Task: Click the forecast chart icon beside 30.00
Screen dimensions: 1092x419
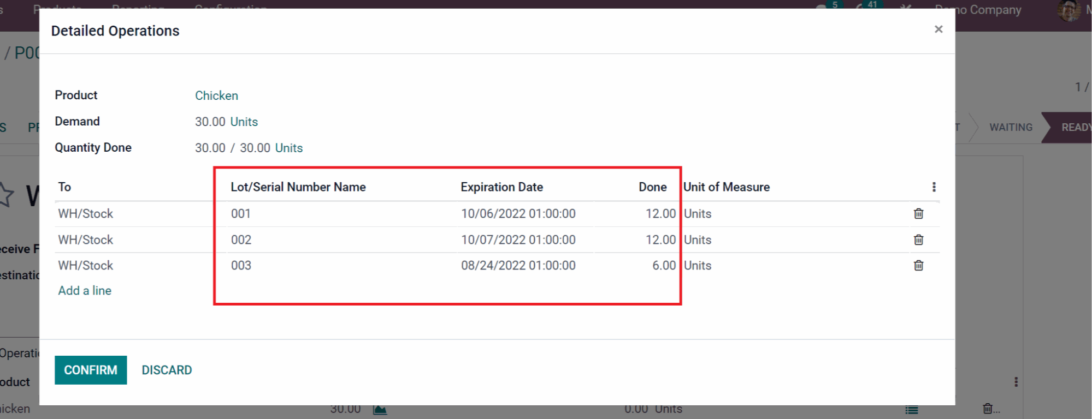Action: coord(380,409)
